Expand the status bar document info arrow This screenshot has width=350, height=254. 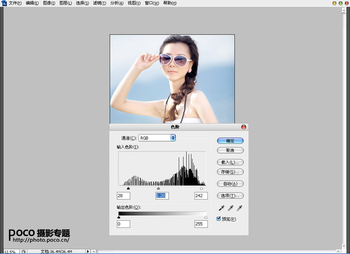tap(88, 251)
